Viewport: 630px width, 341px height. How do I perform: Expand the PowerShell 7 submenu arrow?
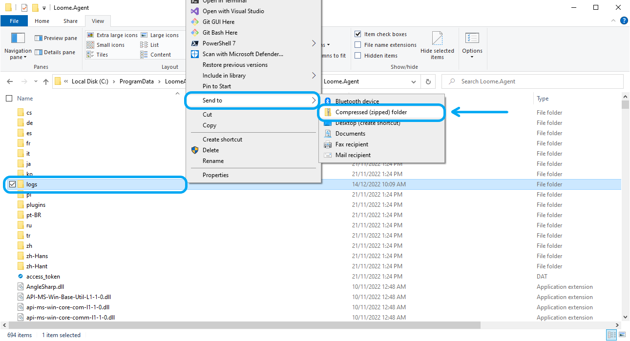(x=314, y=43)
